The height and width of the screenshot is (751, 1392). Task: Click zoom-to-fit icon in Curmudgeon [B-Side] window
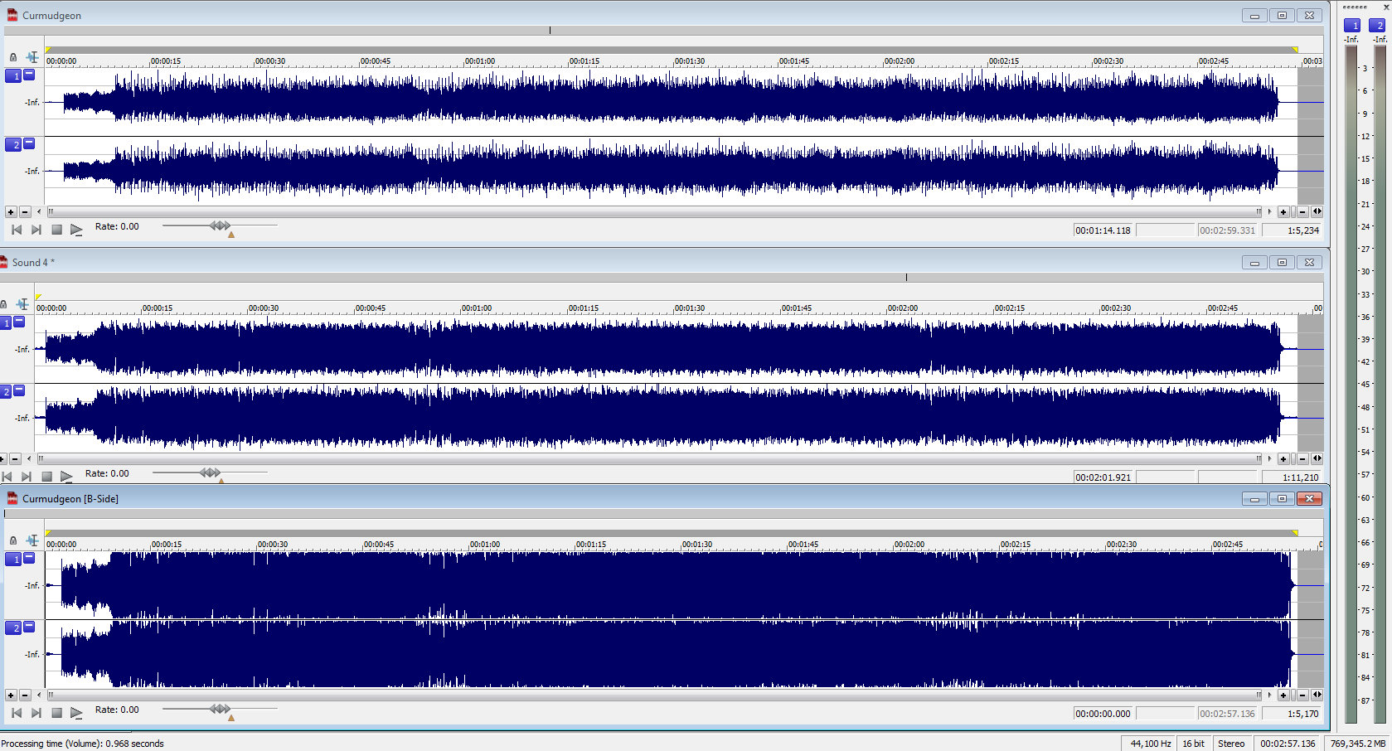click(x=1317, y=695)
